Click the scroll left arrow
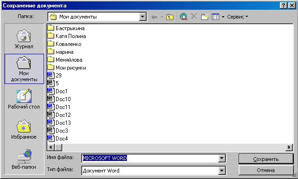The height and width of the screenshot is (179, 298). tap(51, 147)
